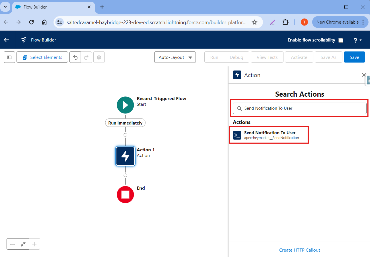Image resolution: width=370 pixels, height=257 pixels.
Task: Click the browser address bar URL
Action: [x=156, y=22]
